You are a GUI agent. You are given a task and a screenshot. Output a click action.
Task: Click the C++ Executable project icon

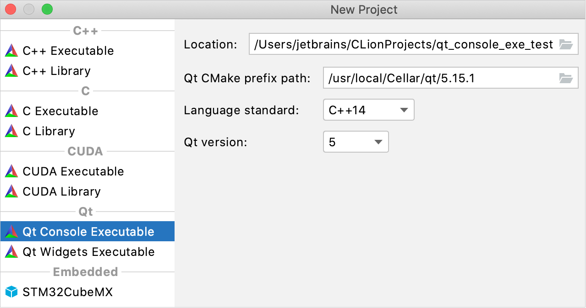coord(11,50)
